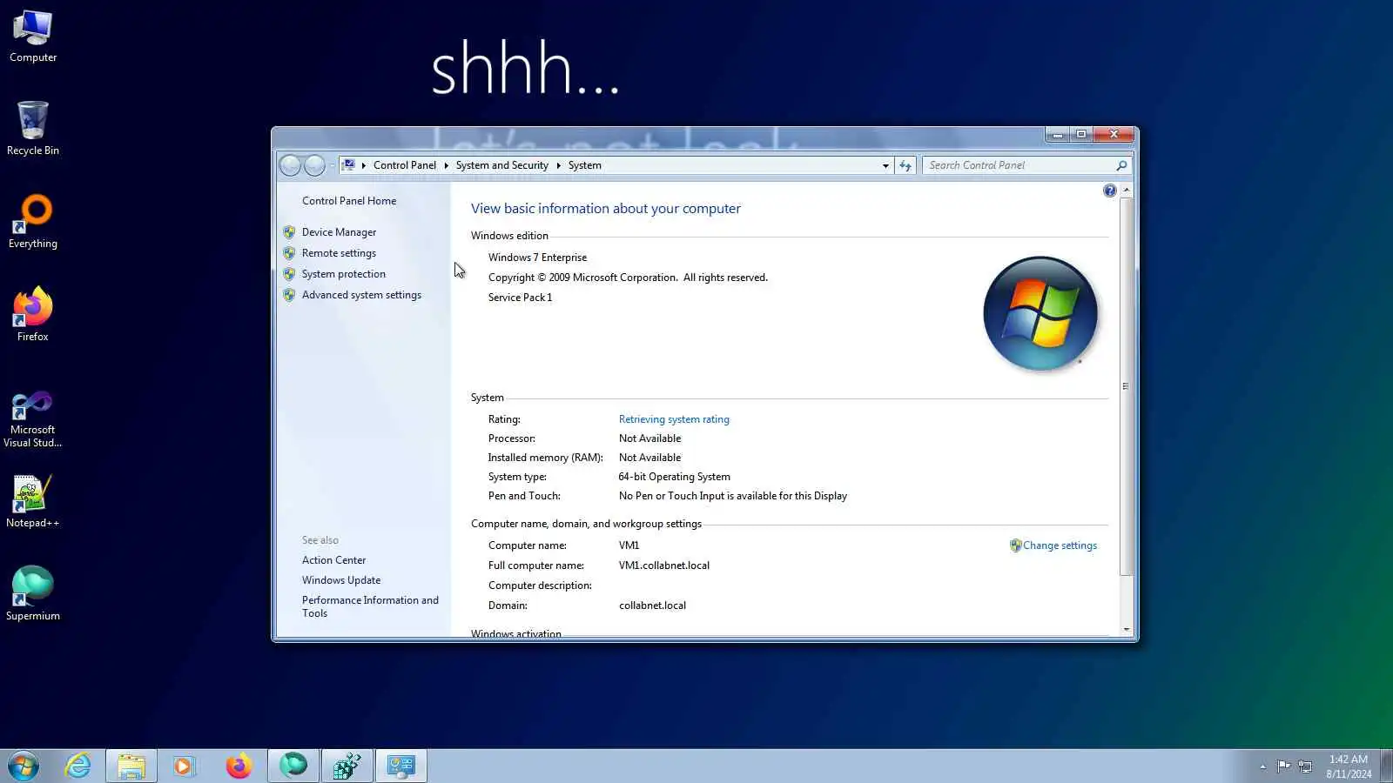
Task: Launch Internet Explorer from the taskbar
Action: tap(78, 766)
